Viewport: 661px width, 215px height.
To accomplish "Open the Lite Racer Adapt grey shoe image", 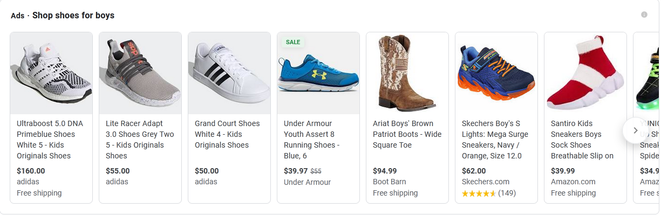I will click(140, 73).
